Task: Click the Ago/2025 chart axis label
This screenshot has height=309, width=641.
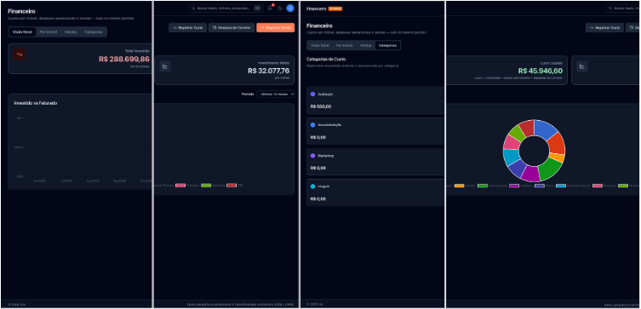Action: [x=93, y=180]
